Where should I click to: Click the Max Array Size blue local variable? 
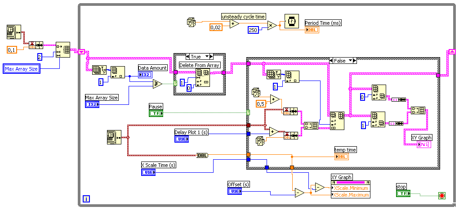(x=22, y=69)
